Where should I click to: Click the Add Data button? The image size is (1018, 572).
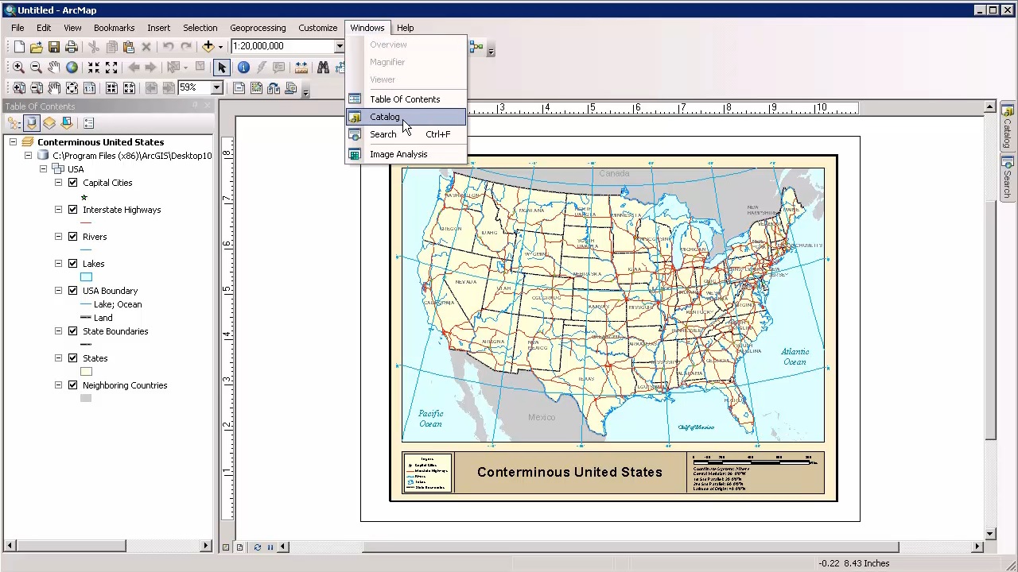tap(208, 47)
